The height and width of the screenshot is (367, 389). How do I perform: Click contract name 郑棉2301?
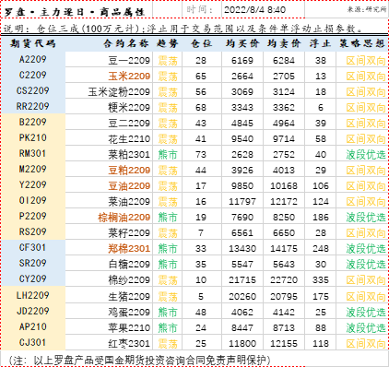(129, 249)
